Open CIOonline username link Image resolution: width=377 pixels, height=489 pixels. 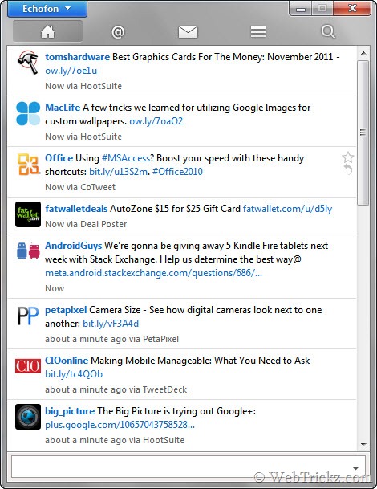tap(67, 361)
